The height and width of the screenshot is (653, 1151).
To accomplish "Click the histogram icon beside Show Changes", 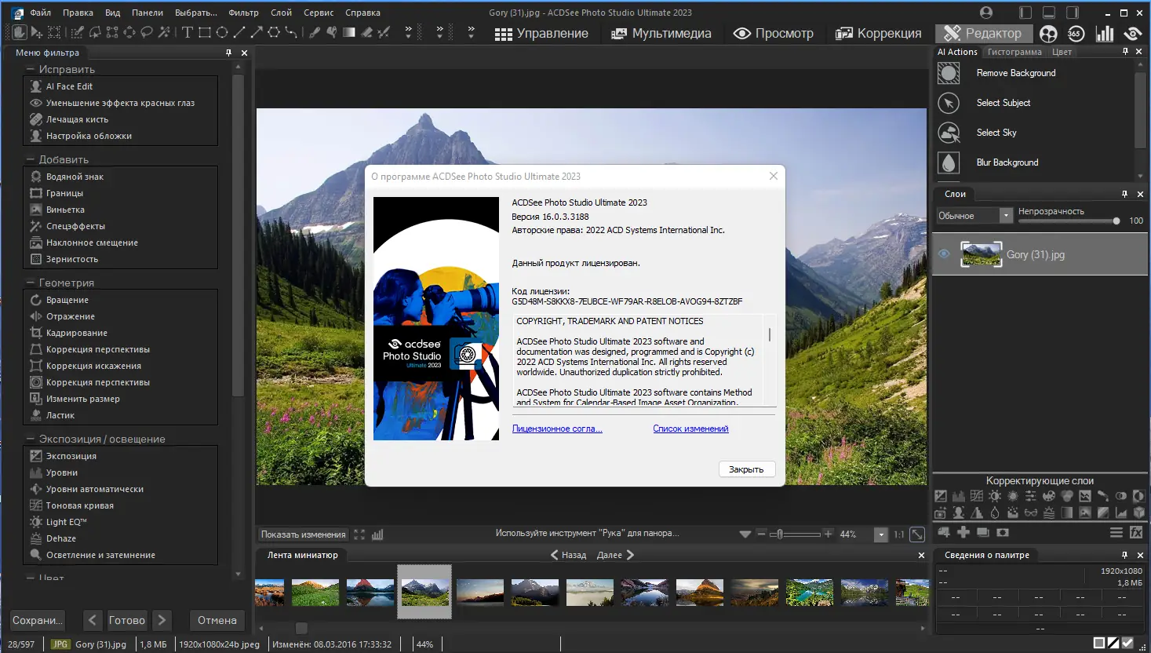I will 377,534.
